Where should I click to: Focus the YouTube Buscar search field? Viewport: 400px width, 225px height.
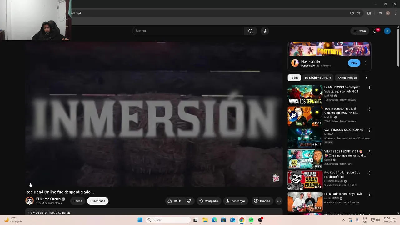coord(188,31)
